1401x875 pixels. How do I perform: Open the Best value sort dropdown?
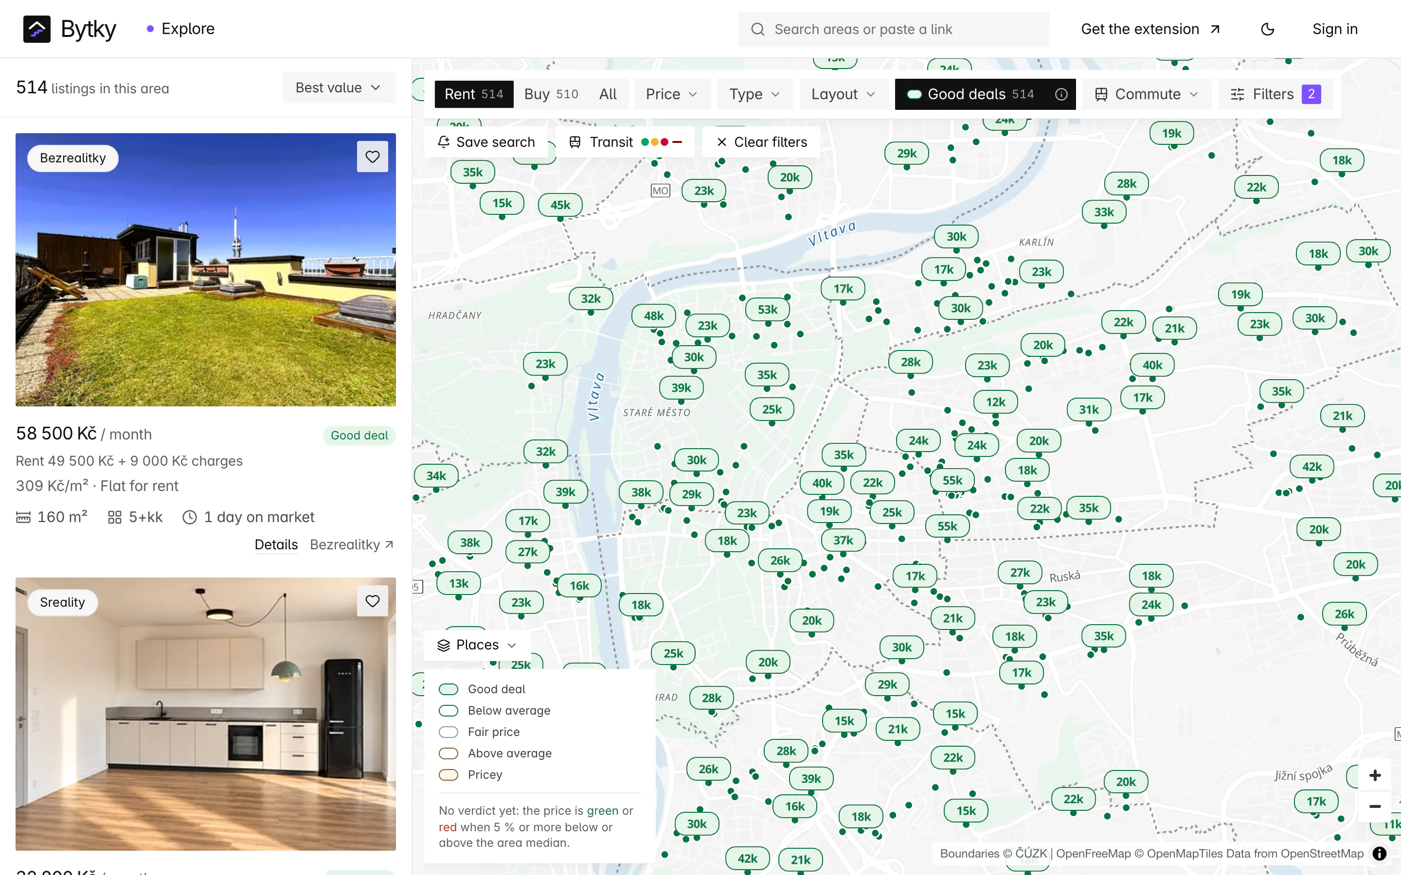[339, 88]
